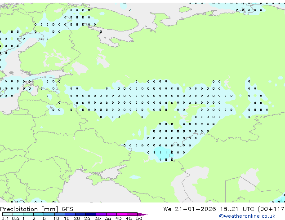Click the 'Precipitation [mm]' title text
This screenshot has width=285, height=220.
tap(29, 209)
